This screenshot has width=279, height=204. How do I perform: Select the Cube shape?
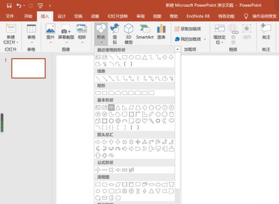(98, 121)
